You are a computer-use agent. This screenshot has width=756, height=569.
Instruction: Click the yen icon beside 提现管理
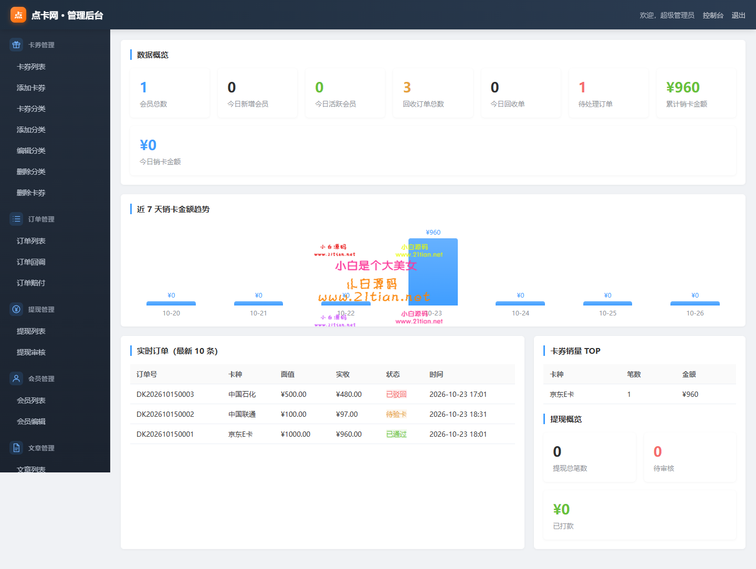[x=16, y=309]
